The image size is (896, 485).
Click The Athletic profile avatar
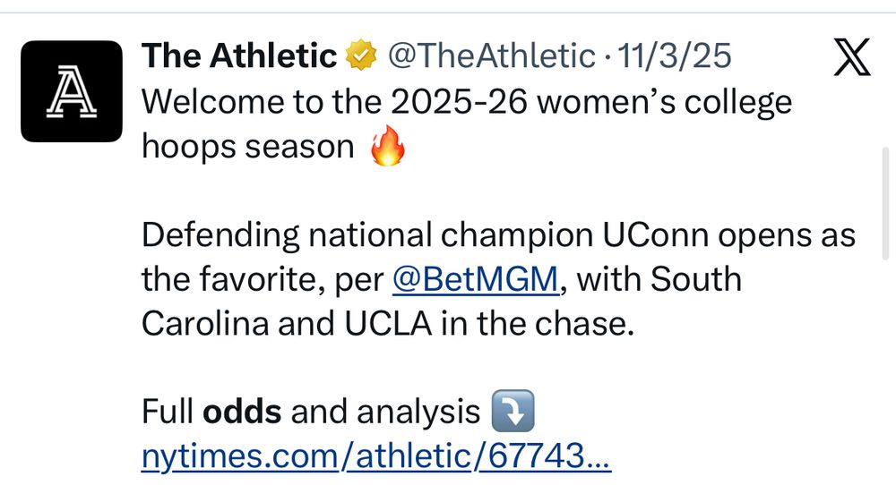click(71, 91)
